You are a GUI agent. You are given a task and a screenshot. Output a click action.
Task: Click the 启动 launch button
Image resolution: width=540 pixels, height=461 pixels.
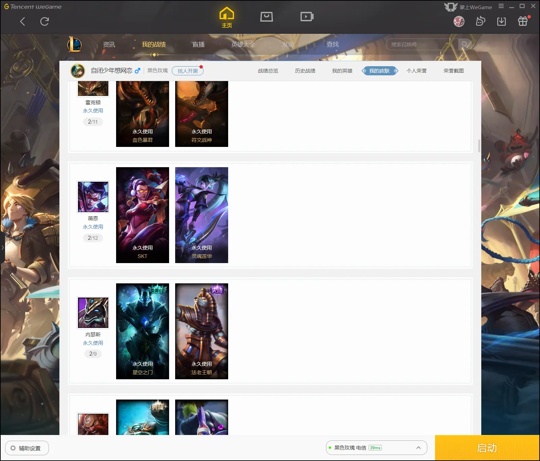pos(487,448)
